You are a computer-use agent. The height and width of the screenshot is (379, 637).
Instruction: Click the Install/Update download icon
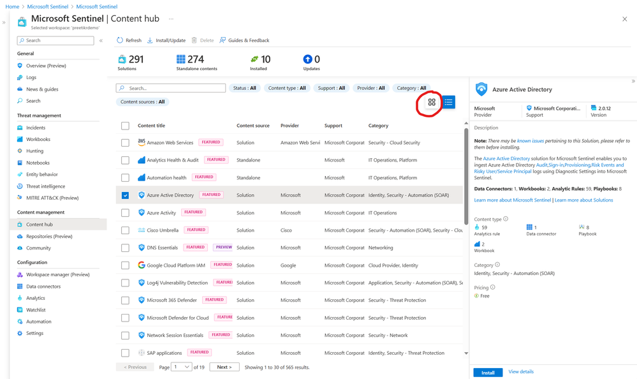pyautogui.click(x=150, y=40)
